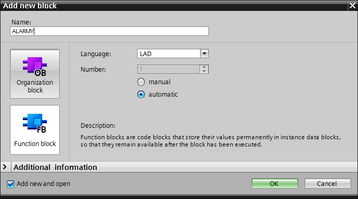Click the disabled Number field
358x199 pixels.
point(168,69)
